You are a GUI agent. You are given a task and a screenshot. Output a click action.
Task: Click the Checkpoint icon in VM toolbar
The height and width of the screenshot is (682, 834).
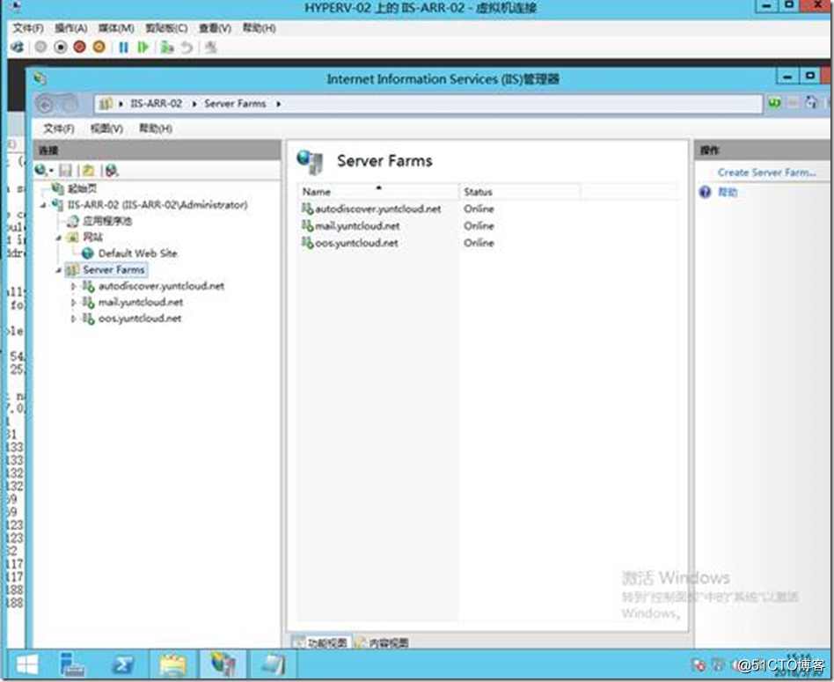click(x=167, y=48)
